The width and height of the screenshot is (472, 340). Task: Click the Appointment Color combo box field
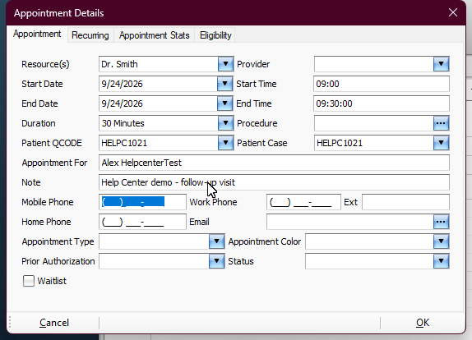pos(369,241)
